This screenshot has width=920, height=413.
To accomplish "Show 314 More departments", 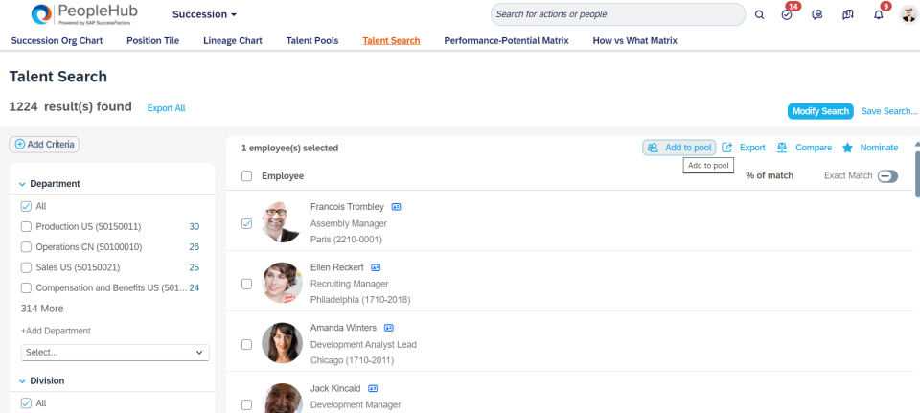I will [x=42, y=309].
